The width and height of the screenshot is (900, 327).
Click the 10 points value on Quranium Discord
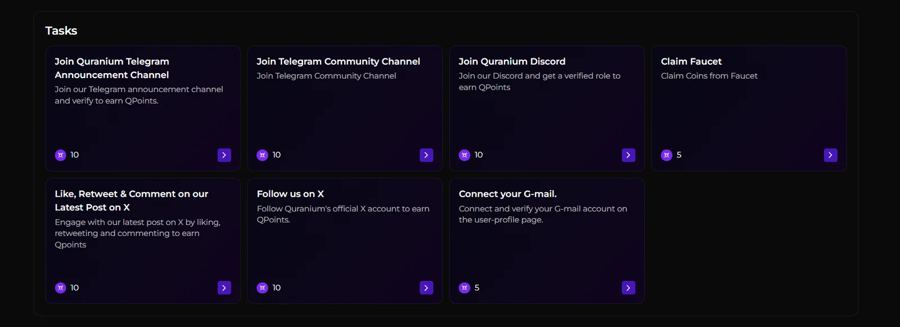479,155
